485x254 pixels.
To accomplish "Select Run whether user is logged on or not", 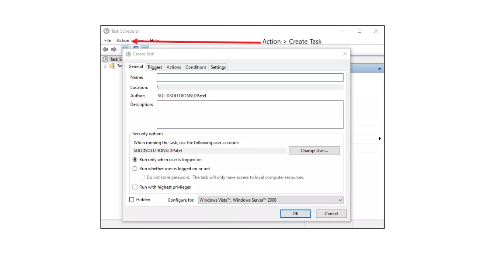I will (135, 169).
